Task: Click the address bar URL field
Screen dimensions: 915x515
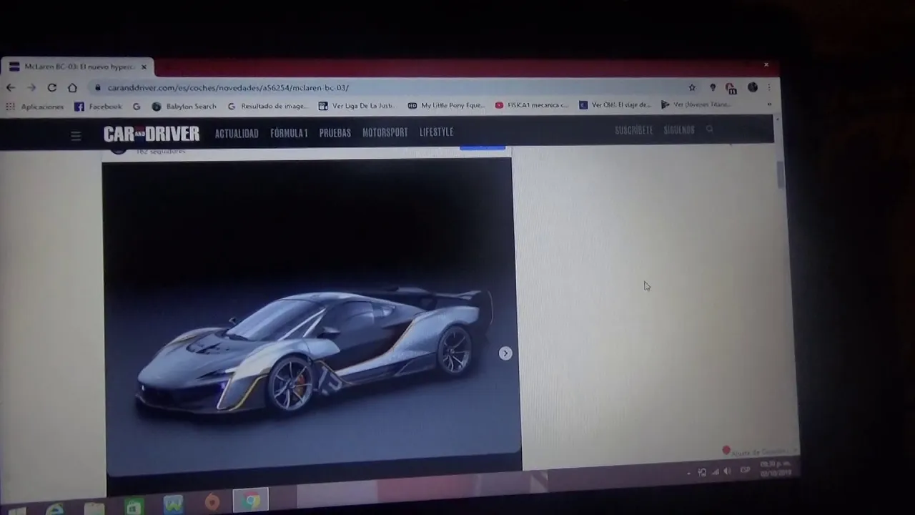Action: tap(386, 87)
